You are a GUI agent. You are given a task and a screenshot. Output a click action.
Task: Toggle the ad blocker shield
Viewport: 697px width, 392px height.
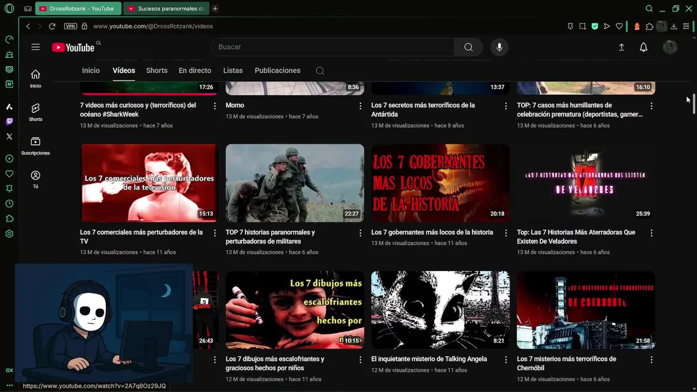tap(595, 26)
